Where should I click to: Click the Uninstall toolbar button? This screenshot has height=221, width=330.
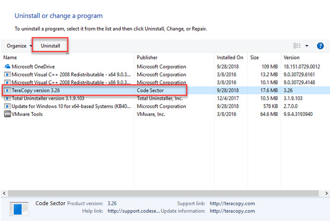click(50, 46)
